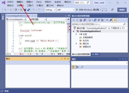
Task: Collapse the int main() code block
Action: coord(19,36)
